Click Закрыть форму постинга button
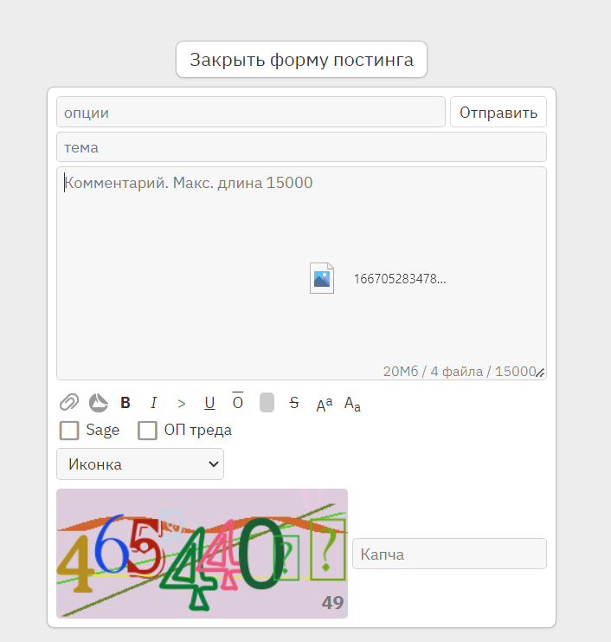Viewport: 611px width, 642px height. (301, 60)
